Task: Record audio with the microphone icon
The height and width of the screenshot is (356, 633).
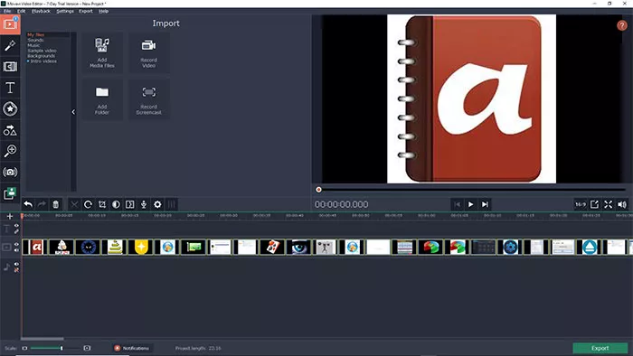Action: 144,204
